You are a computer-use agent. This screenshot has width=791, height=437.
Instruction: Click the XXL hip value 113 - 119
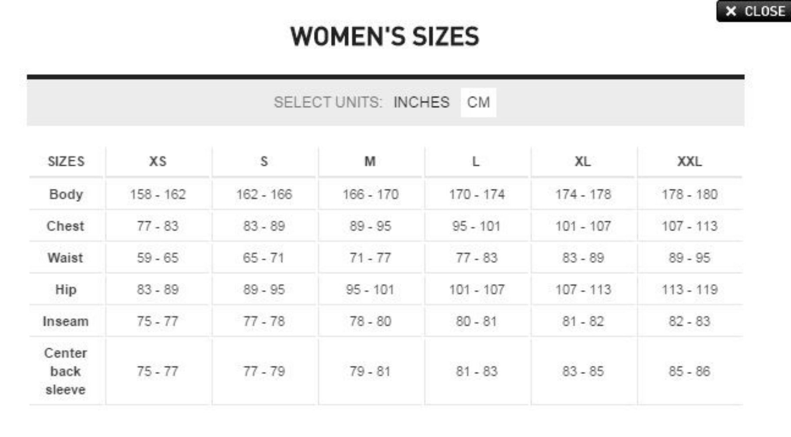click(x=689, y=289)
